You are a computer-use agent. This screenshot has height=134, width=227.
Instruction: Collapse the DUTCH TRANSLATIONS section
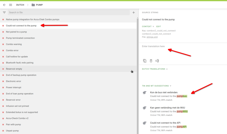[155, 69]
